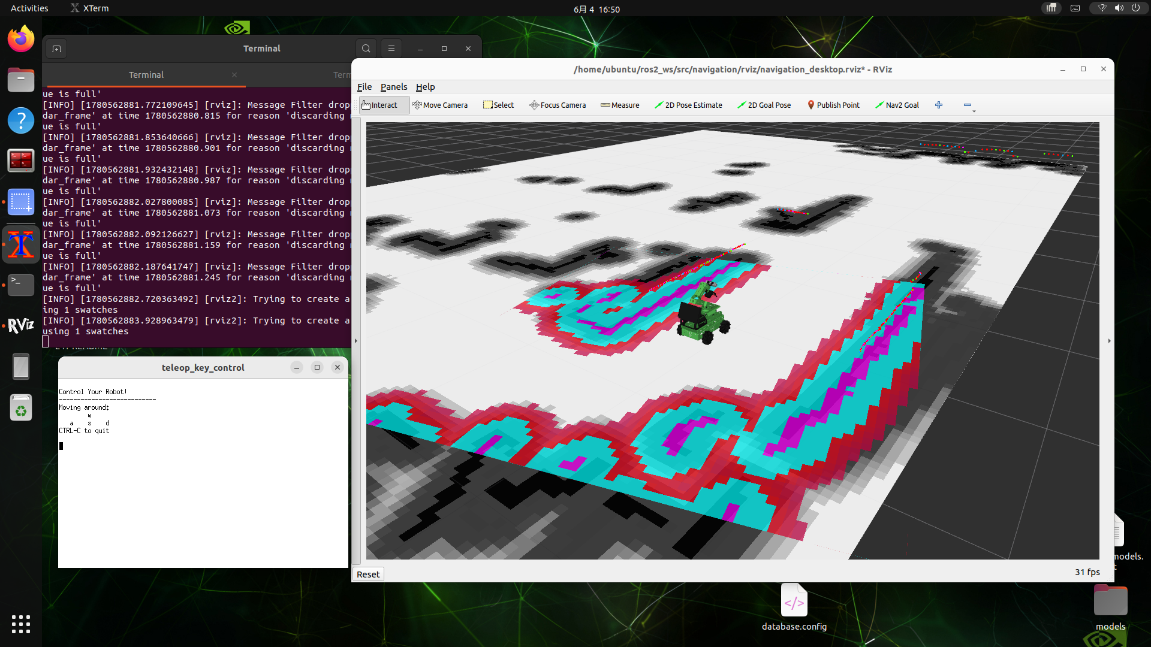Click the Reset button

tap(368, 574)
